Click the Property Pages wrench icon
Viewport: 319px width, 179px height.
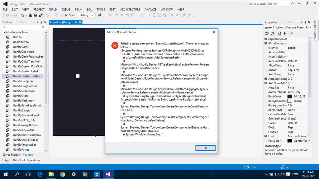(292, 33)
